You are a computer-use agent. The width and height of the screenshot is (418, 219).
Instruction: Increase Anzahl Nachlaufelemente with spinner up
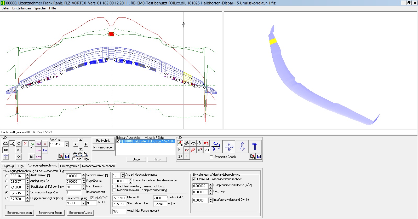(x=122, y=174)
